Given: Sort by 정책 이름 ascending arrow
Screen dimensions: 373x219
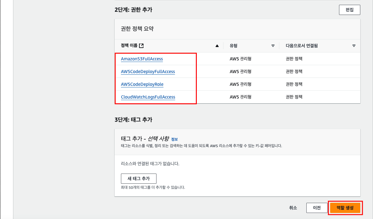Looking at the screenshot, I should 217,46.
